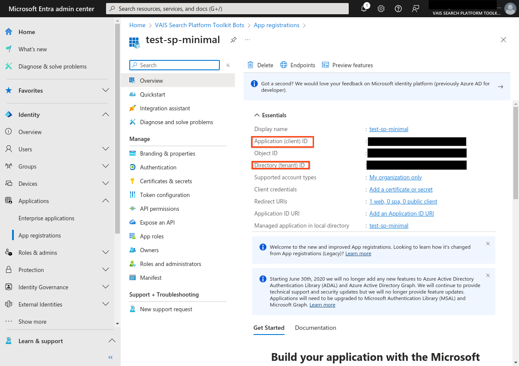The image size is (519, 366).
Task: Open Enterprise applications in sidebar
Action: tap(47, 218)
